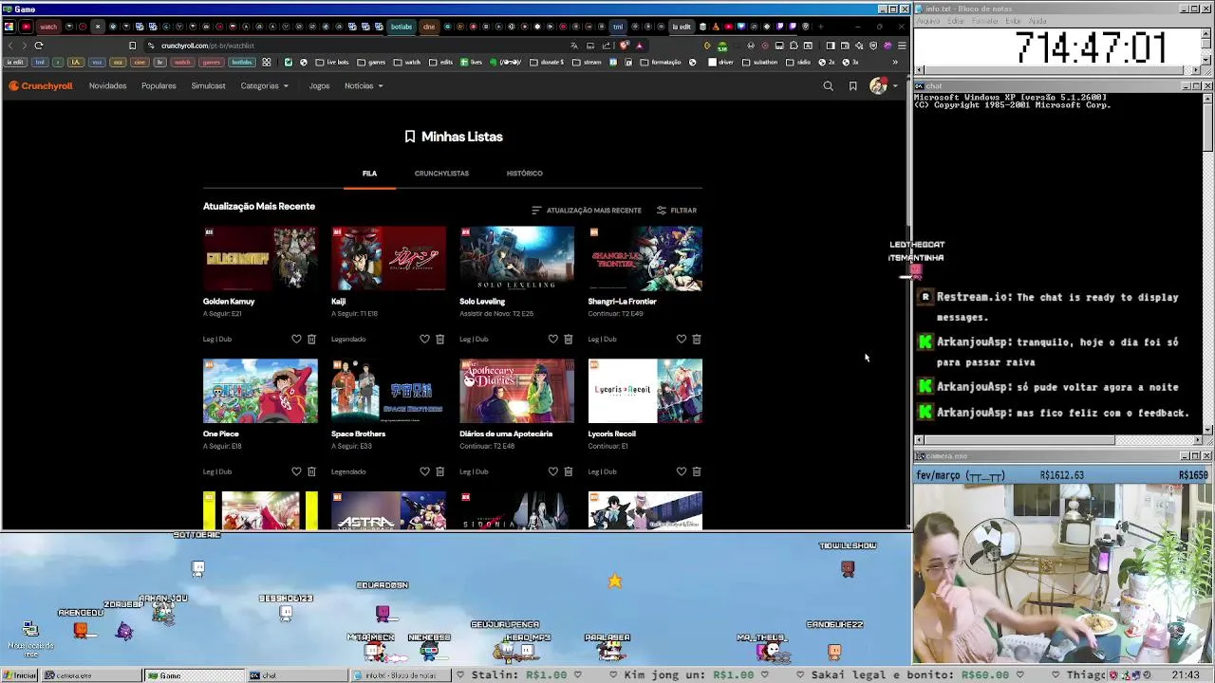This screenshot has height=683, width=1215.
Task: Open the Kaiji title link
Action: click(338, 302)
